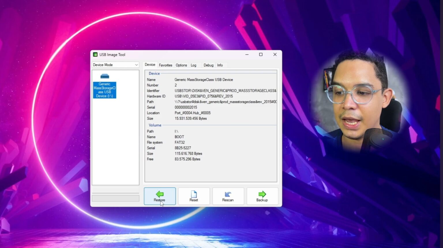This screenshot has width=443, height=248.
Task: Click the green Backup arrow icon
Action: (262, 194)
